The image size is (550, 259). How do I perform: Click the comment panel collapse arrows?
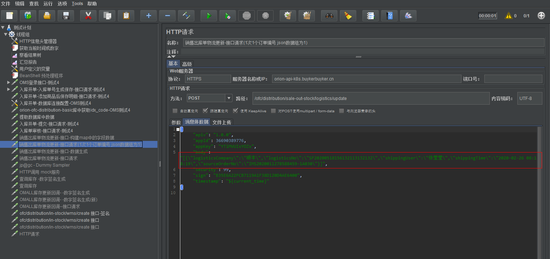pyautogui.click(x=171, y=57)
